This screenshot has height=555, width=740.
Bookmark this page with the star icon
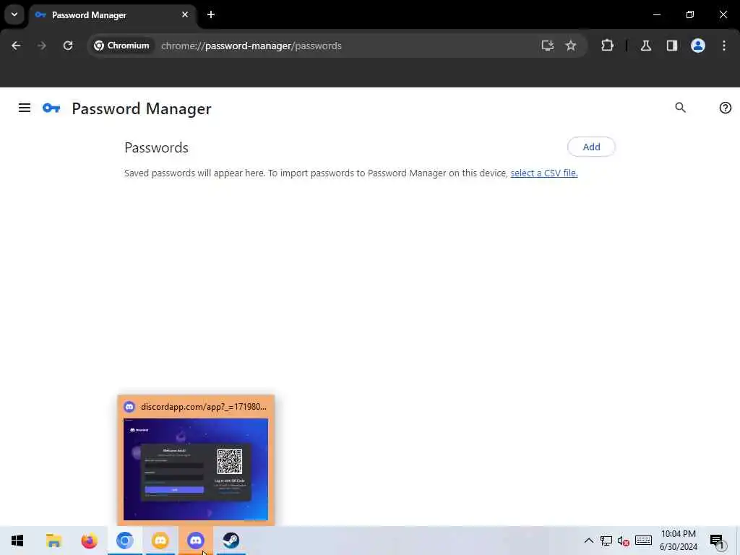[x=571, y=46]
